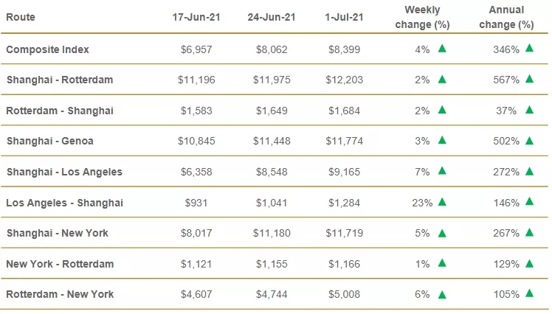Click the Shanghai - Los Angeles weekly change arrow
The height and width of the screenshot is (314, 552).
(x=442, y=171)
